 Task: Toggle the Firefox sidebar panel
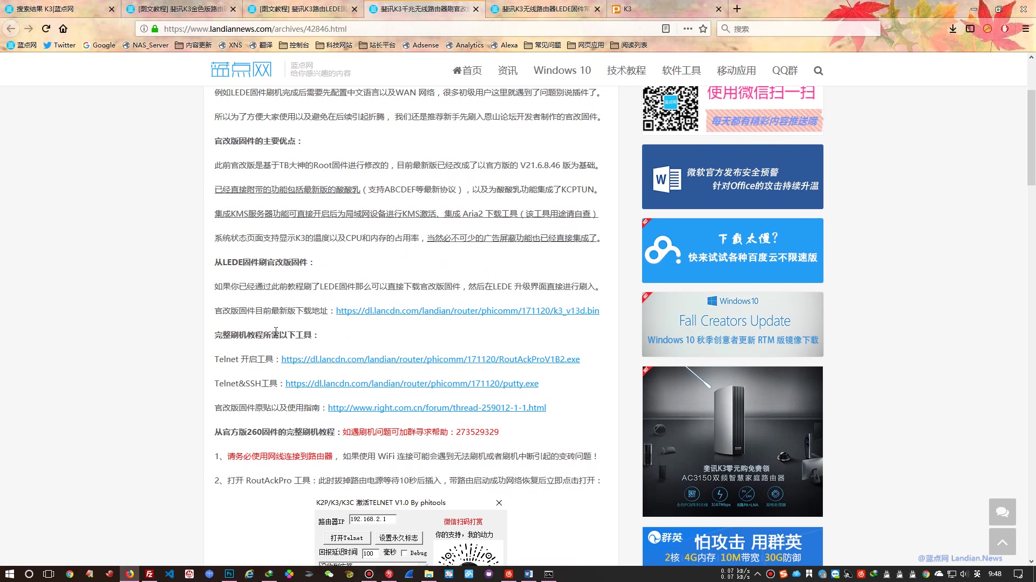pyautogui.click(x=970, y=29)
